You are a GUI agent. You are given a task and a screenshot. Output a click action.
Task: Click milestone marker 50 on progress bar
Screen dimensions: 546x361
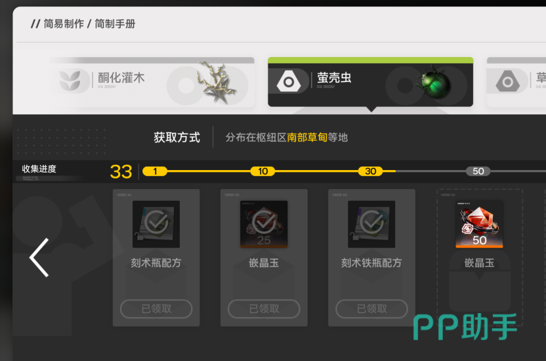[478, 171]
